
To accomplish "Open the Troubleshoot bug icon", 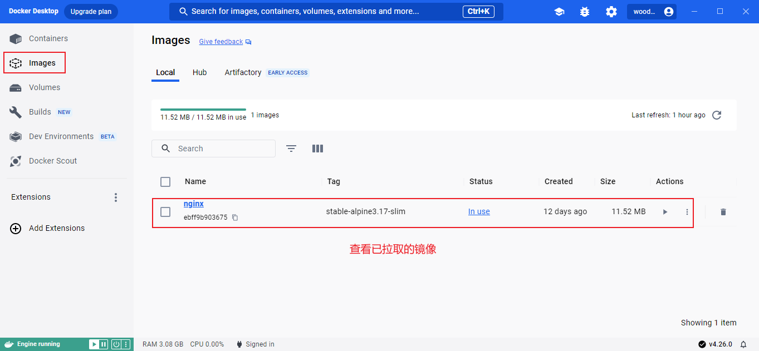I will point(585,12).
